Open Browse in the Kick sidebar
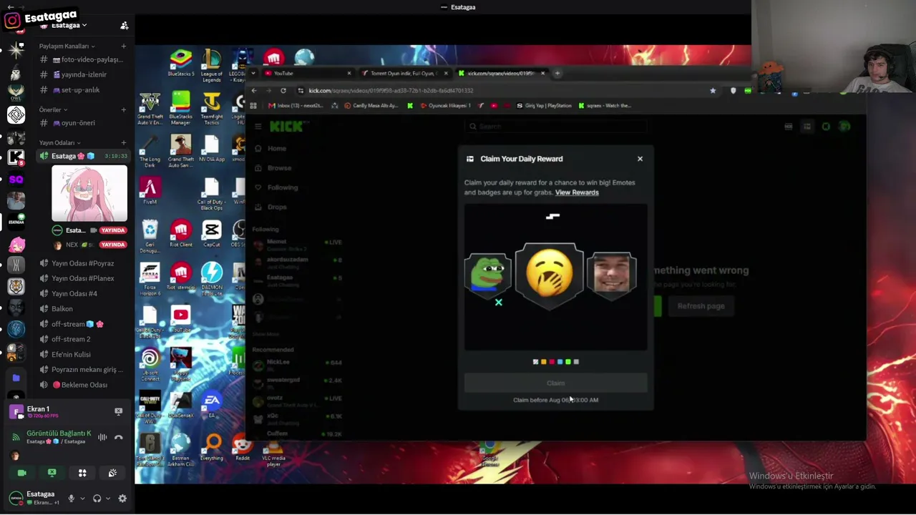The image size is (916, 515). coord(279,168)
